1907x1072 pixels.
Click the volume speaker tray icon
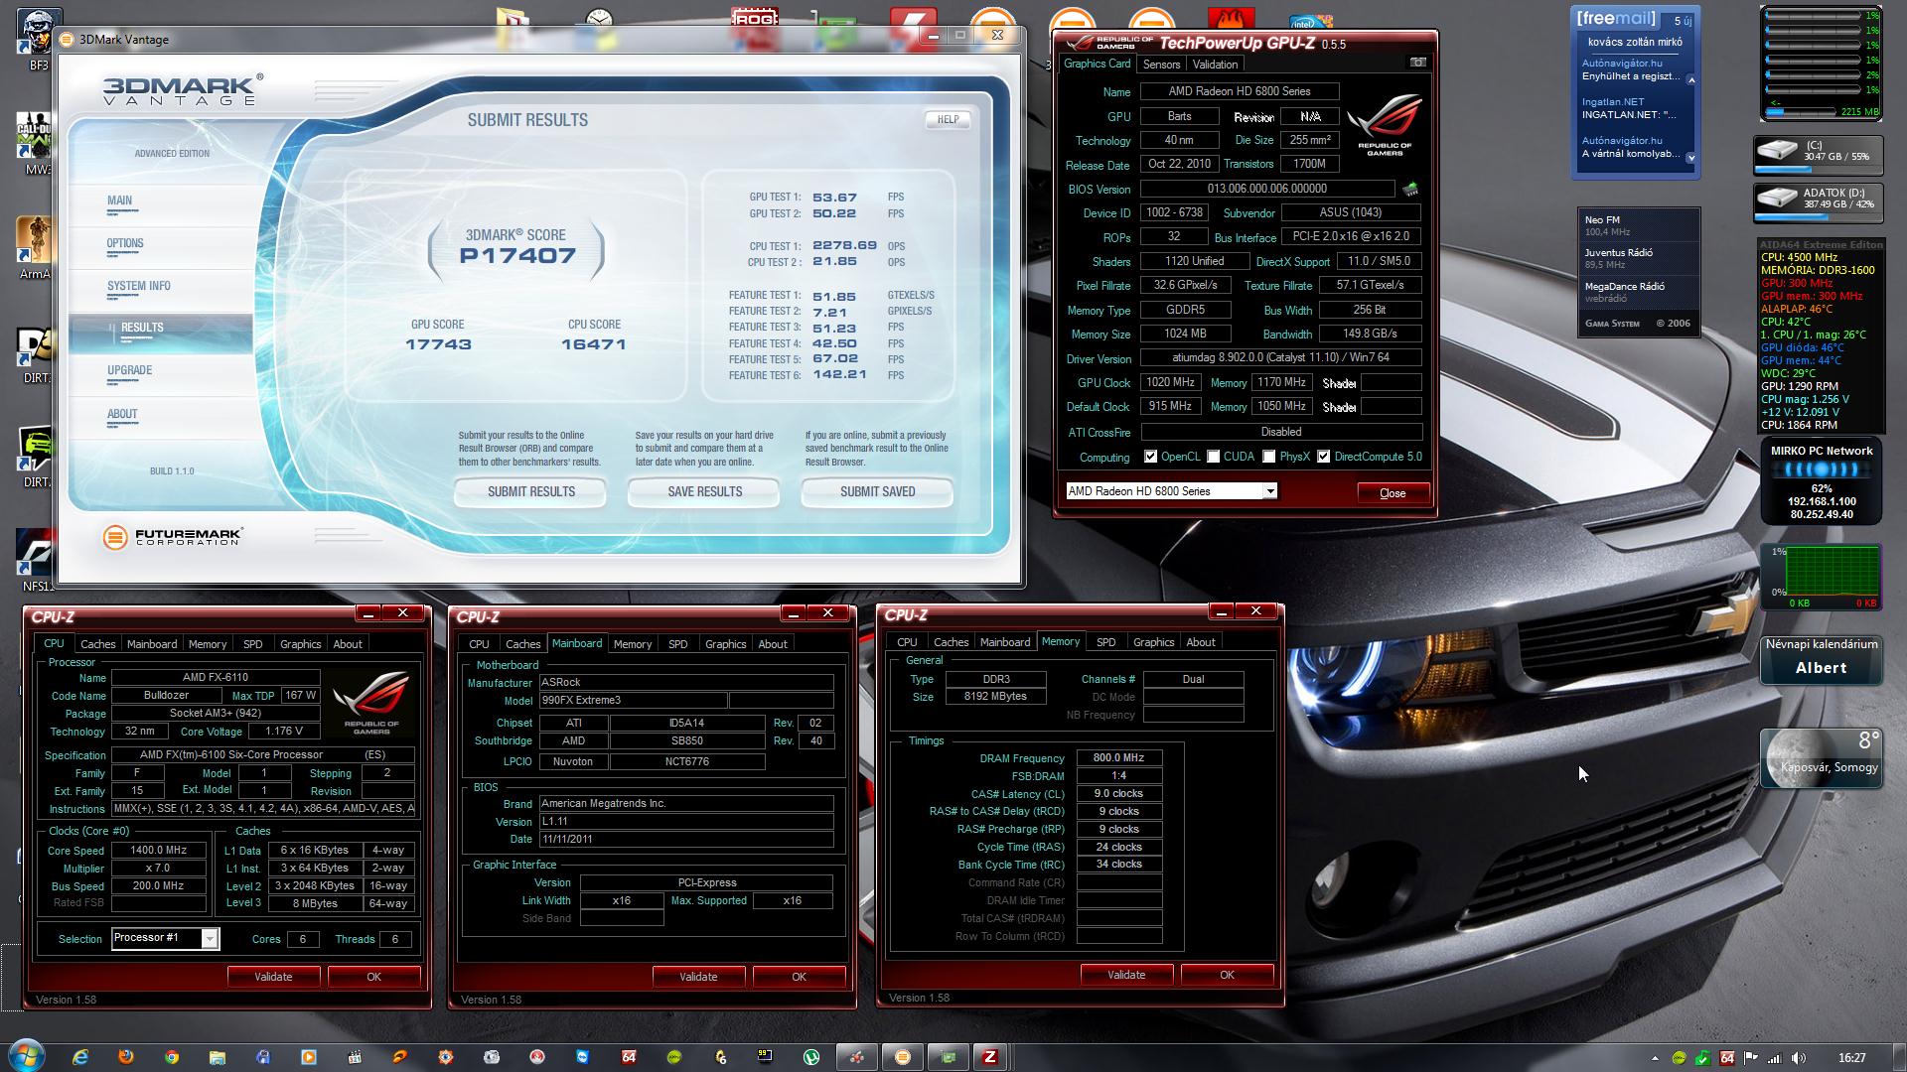tap(1799, 1058)
